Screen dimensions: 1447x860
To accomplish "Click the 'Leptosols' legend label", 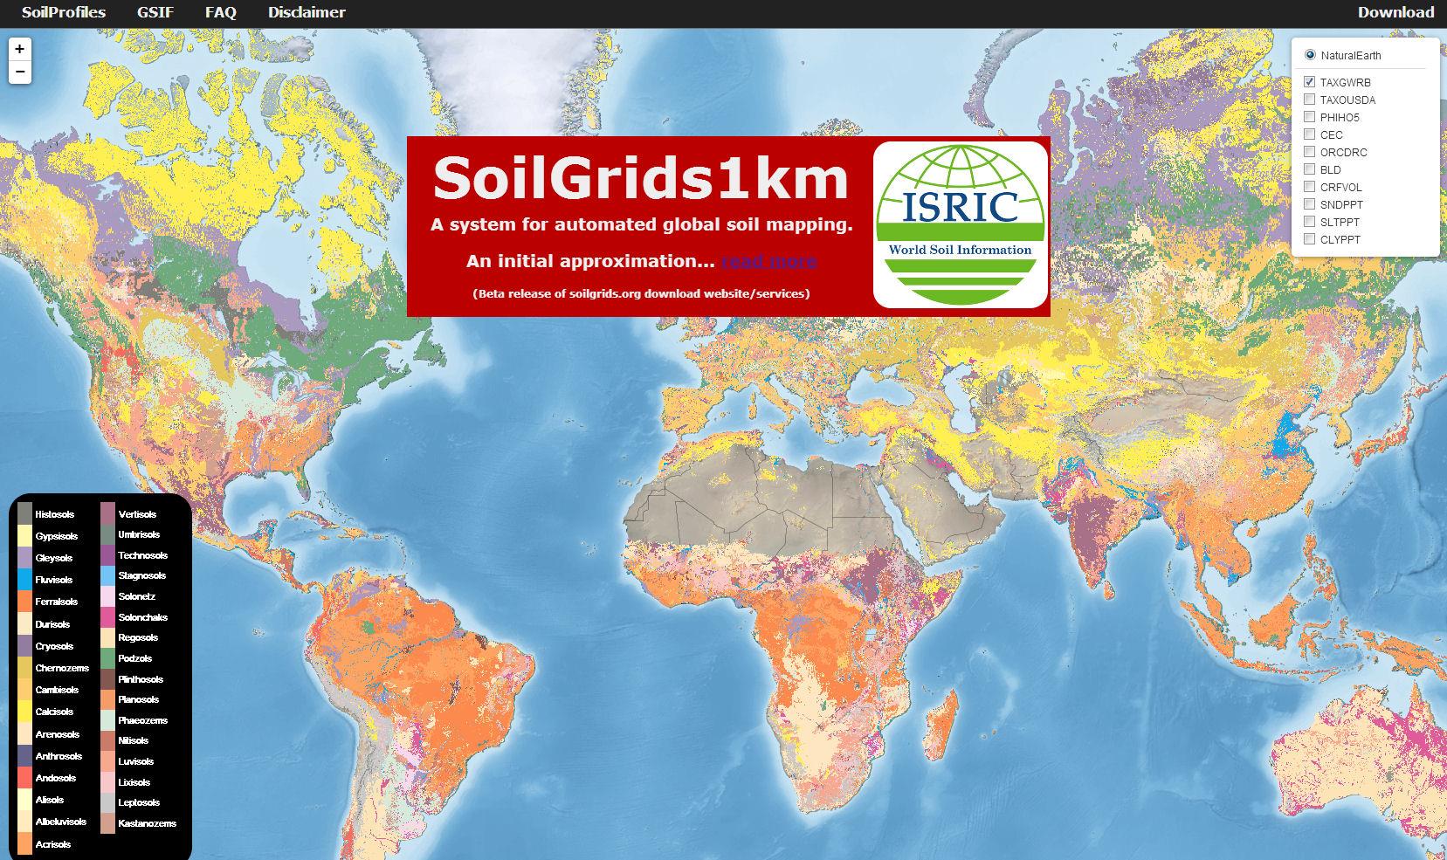I will point(140,802).
